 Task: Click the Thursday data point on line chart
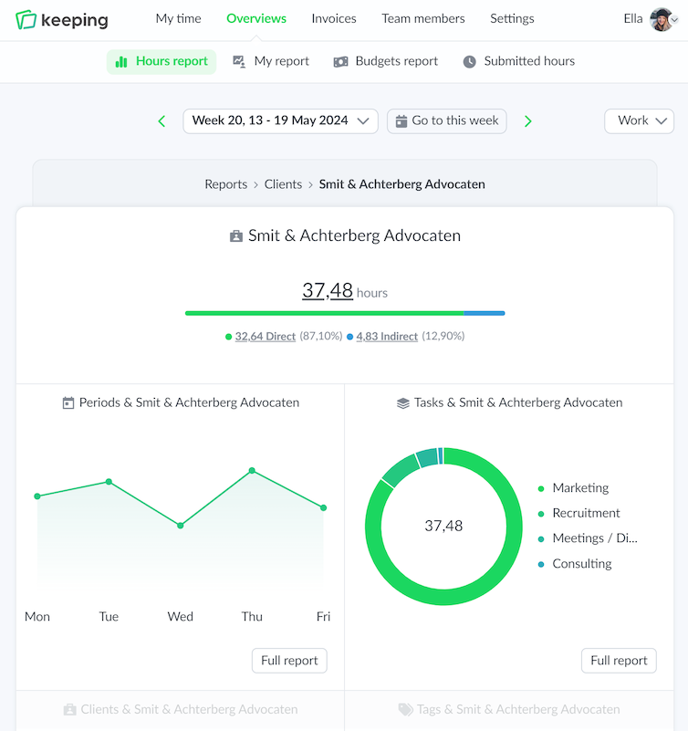pyautogui.click(x=252, y=470)
